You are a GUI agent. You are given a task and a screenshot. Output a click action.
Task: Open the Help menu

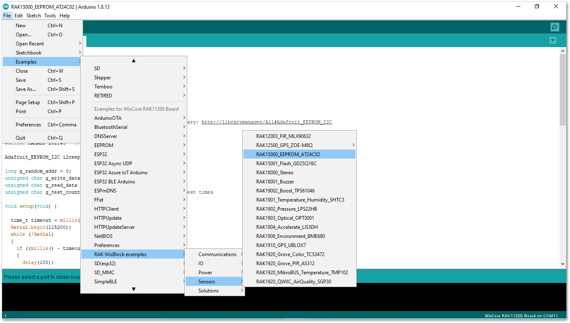(64, 16)
